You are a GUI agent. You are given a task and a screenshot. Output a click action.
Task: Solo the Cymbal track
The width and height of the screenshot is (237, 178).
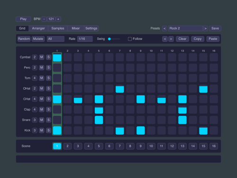(48, 57)
